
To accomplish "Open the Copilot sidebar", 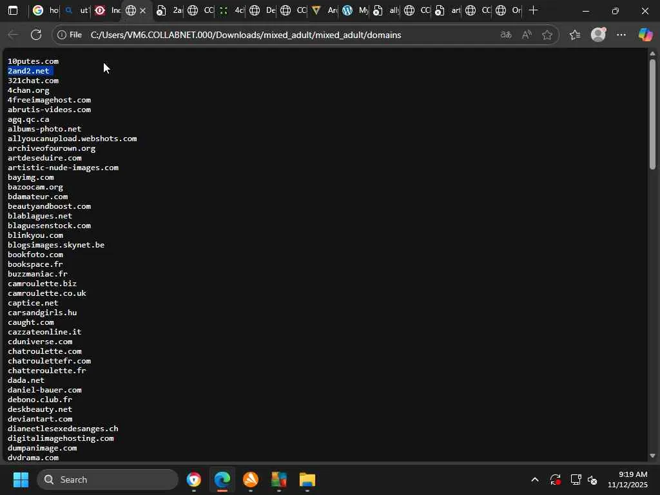I will (645, 35).
